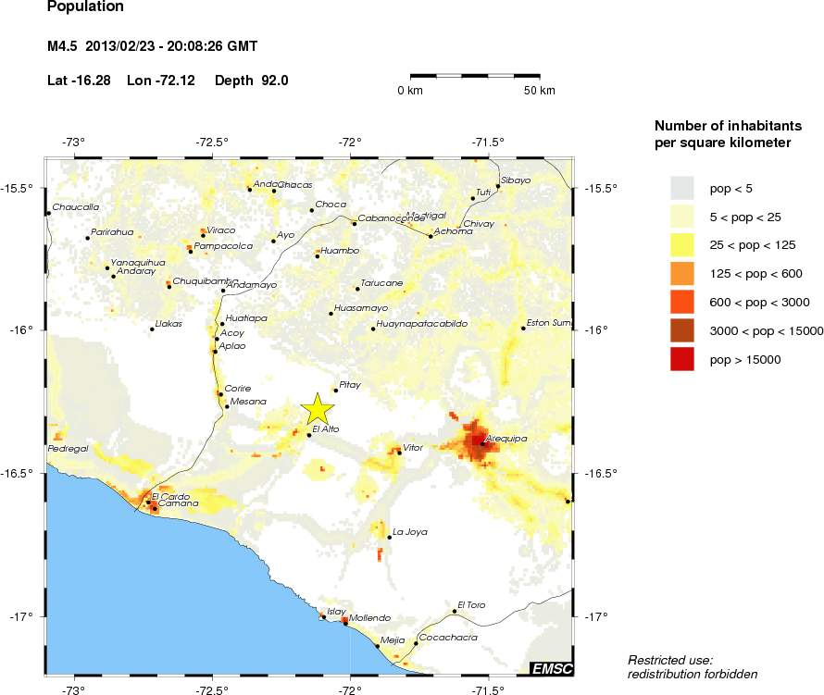Click the brown '3000 < pop < 15000' swatch
This screenshot has height=695, width=824.
coord(681,331)
